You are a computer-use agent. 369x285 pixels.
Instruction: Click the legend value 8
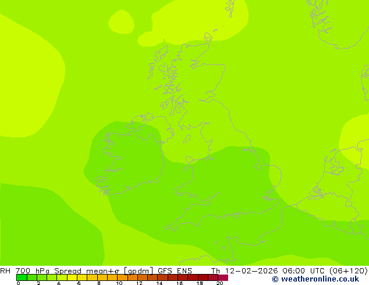click(x=99, y=283)
